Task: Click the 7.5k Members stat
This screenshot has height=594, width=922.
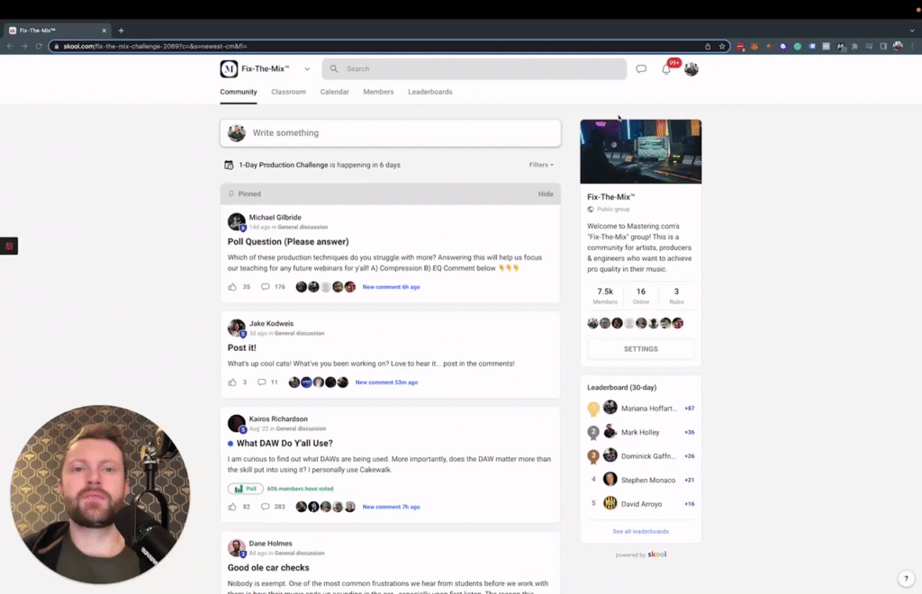Action: point(605,295)
